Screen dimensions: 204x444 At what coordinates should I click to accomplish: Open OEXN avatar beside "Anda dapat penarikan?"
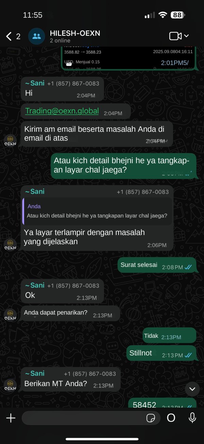click(x=10, y=315)
